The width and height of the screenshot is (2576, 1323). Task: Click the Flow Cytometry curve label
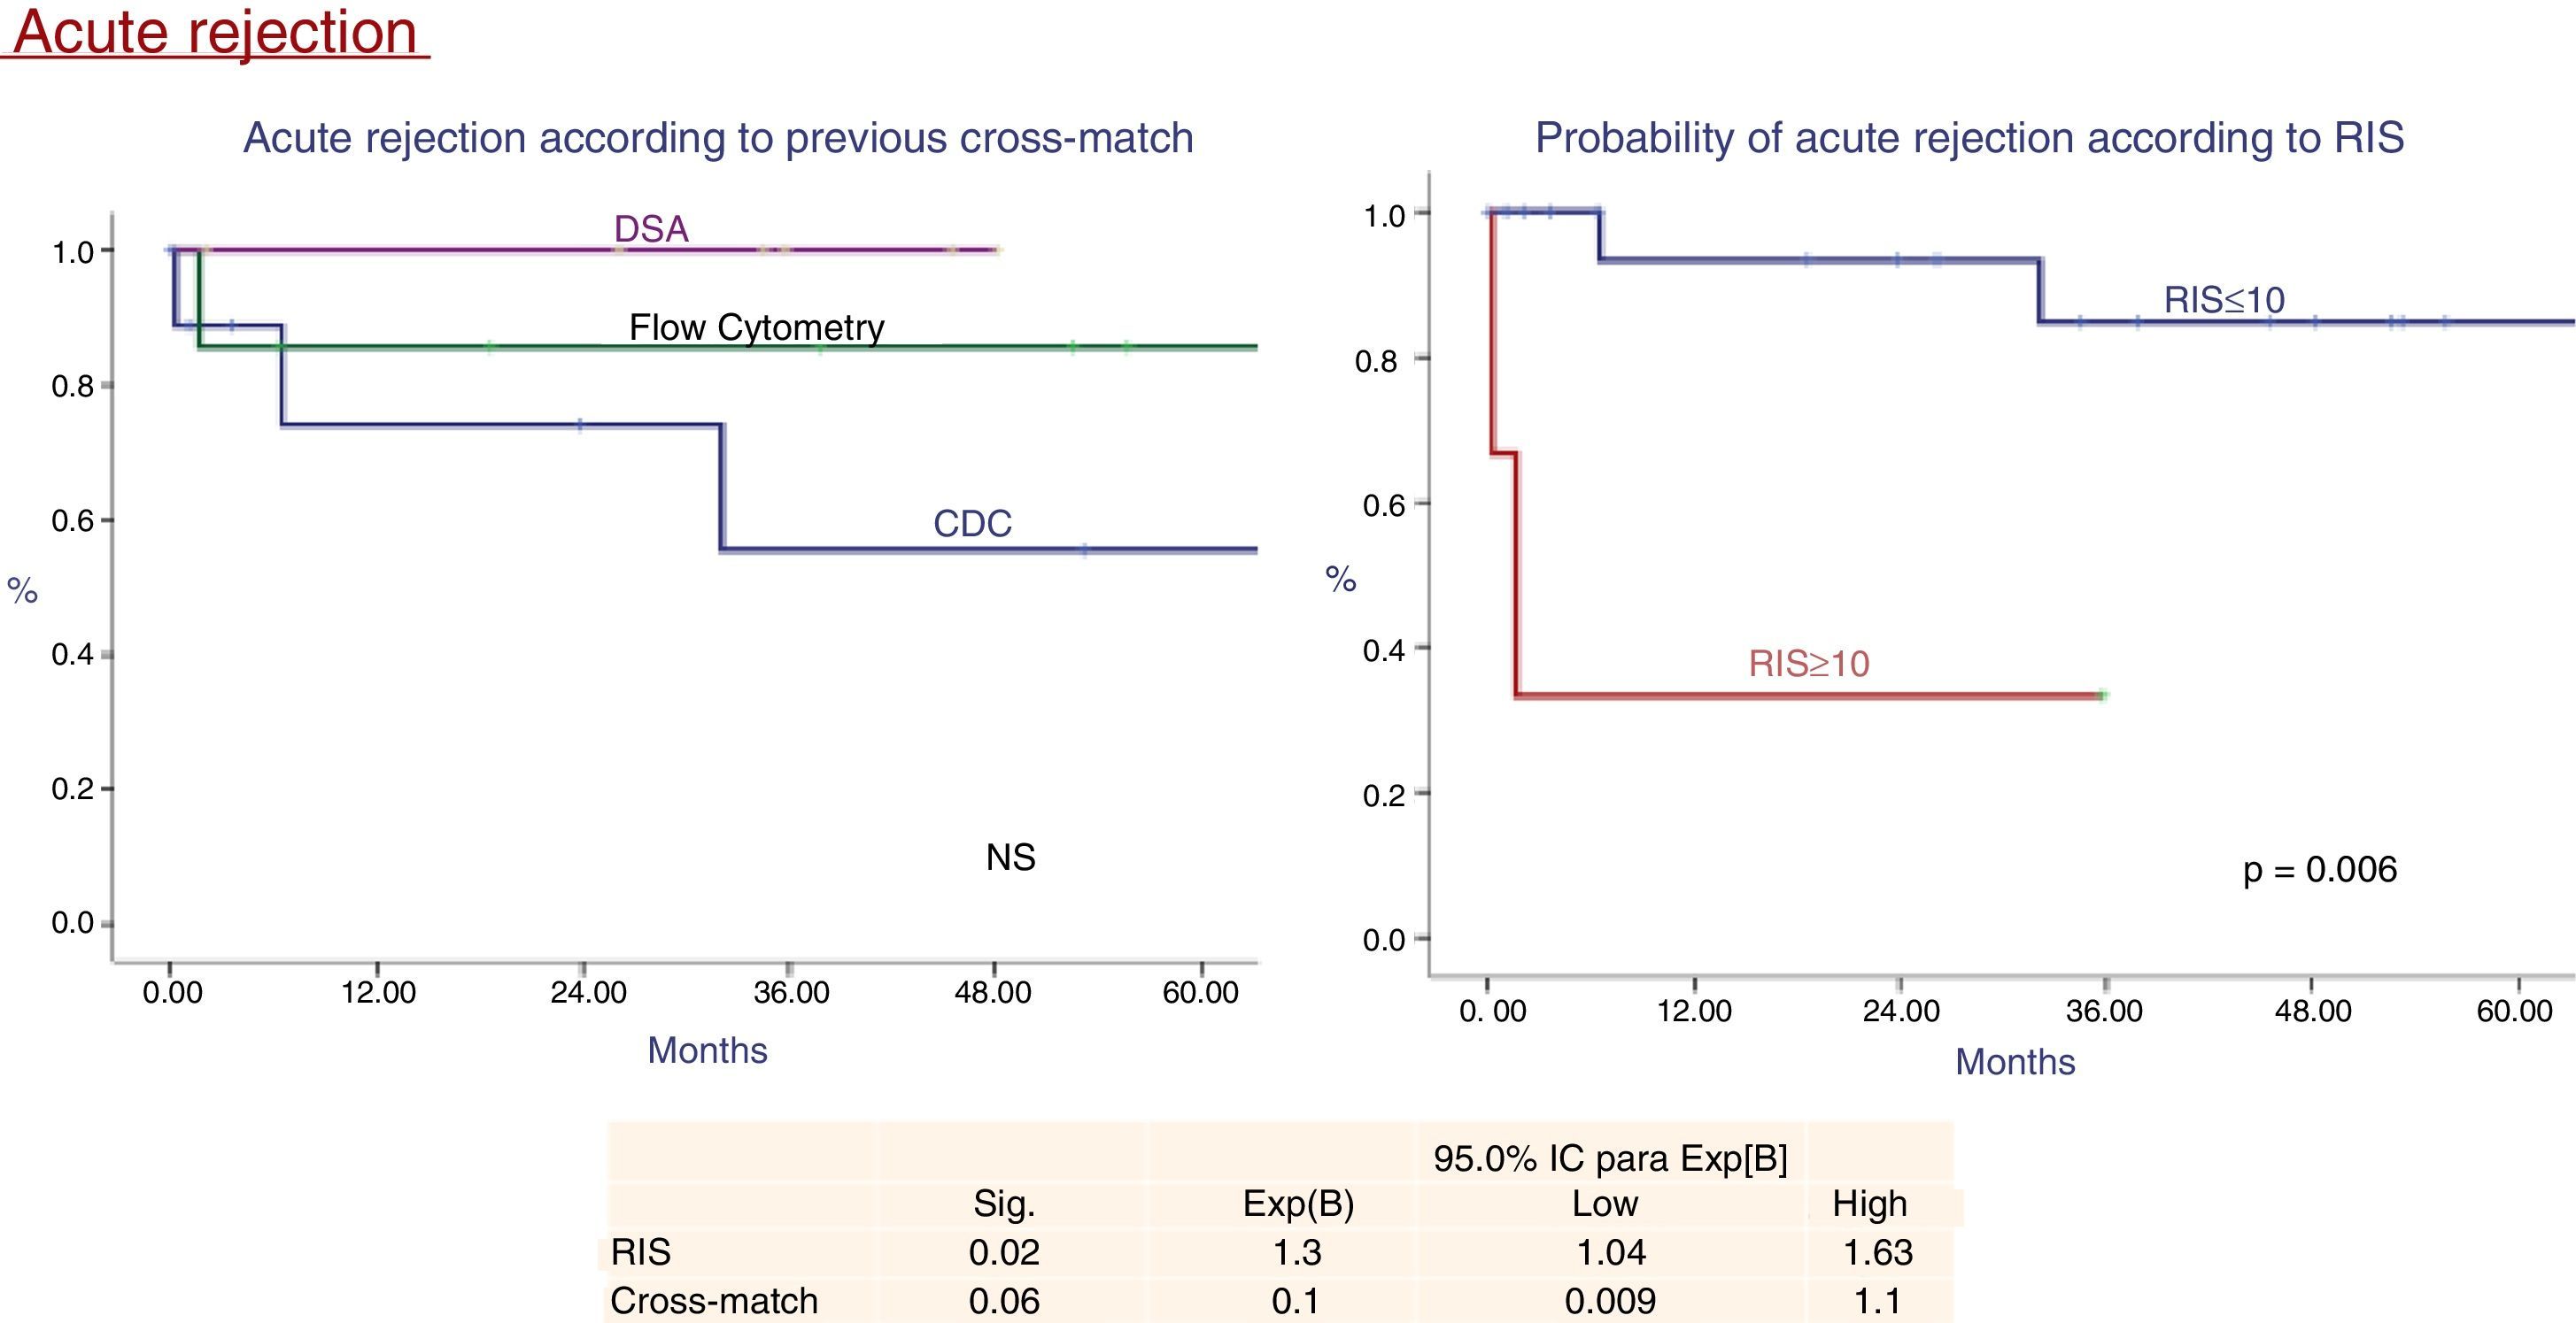tap(756, 327)
